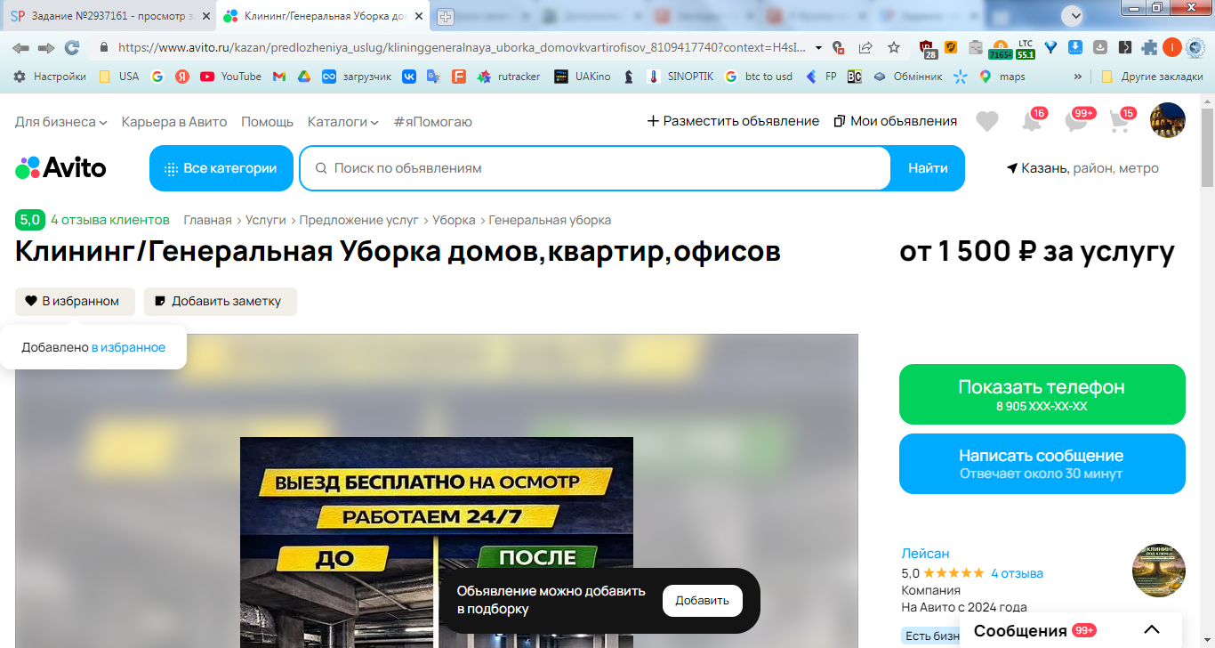This screenshot has height=648, width=1215.
Task: Bookmark this page with the star icon
Action: 894,47
